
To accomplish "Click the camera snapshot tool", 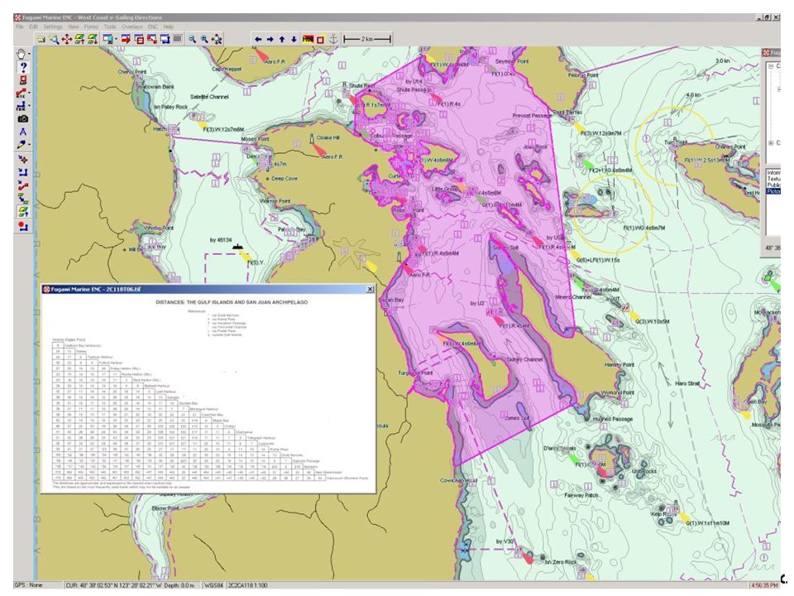I will 23,118.
